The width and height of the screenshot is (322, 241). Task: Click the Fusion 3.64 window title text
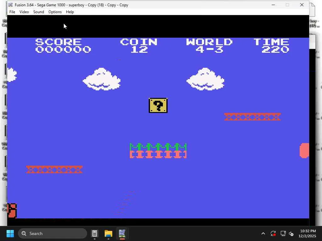tap(71, 5)
